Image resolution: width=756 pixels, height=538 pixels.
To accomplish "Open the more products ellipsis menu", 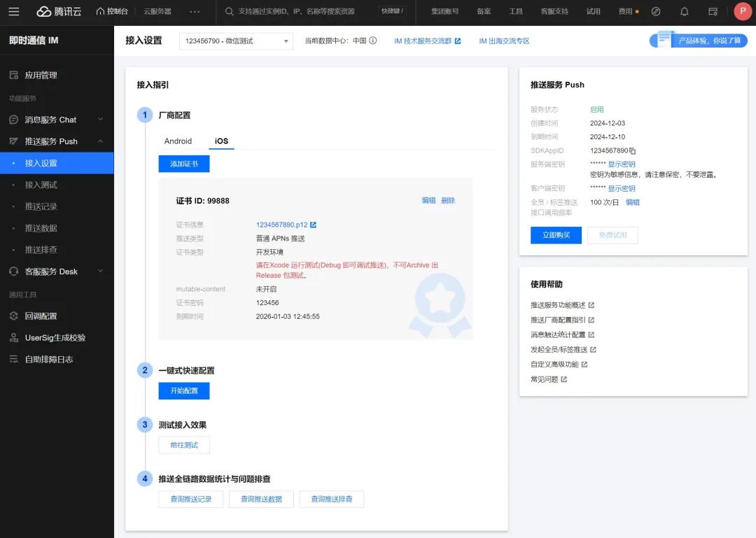I will click(195, 12).
